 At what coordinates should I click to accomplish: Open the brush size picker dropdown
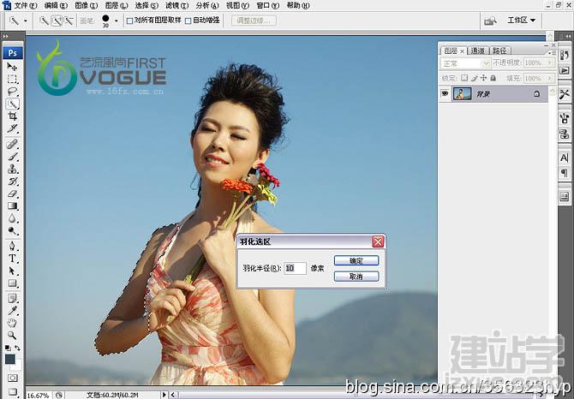(117, 21)
